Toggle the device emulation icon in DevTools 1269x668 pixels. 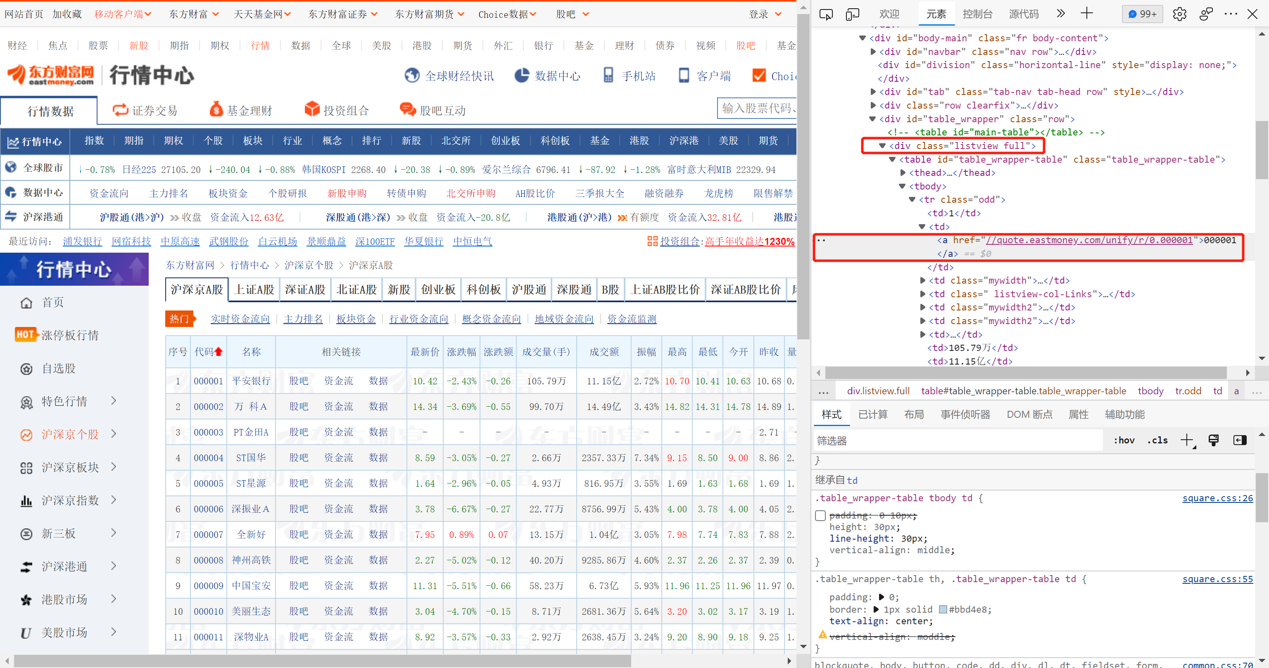tap(852, 14)
